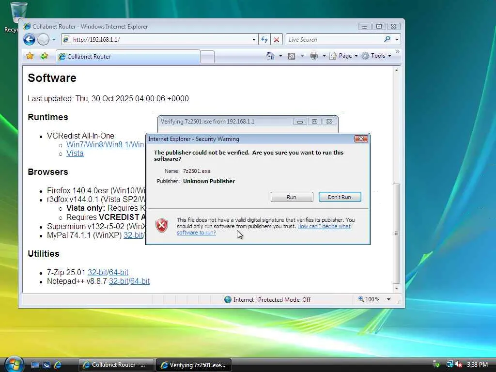The image size is (496, 372).
Task: Select the Collabnet Router tab
Action: 128,57
